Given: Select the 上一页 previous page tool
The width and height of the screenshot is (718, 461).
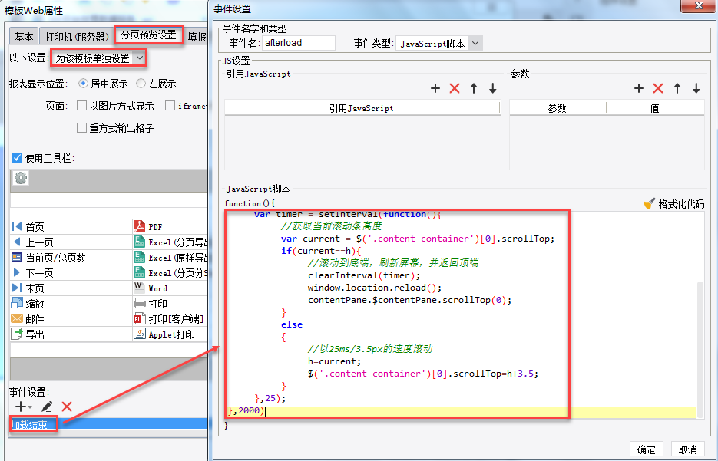Looking at the screenshot, I should (71, 242).
